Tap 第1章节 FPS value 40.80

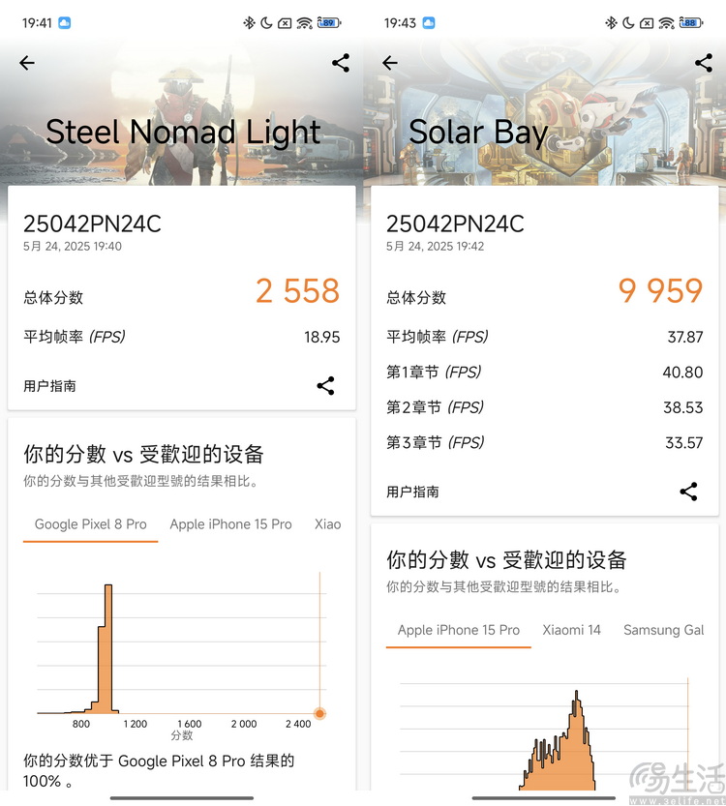click(x=682, y=373)
